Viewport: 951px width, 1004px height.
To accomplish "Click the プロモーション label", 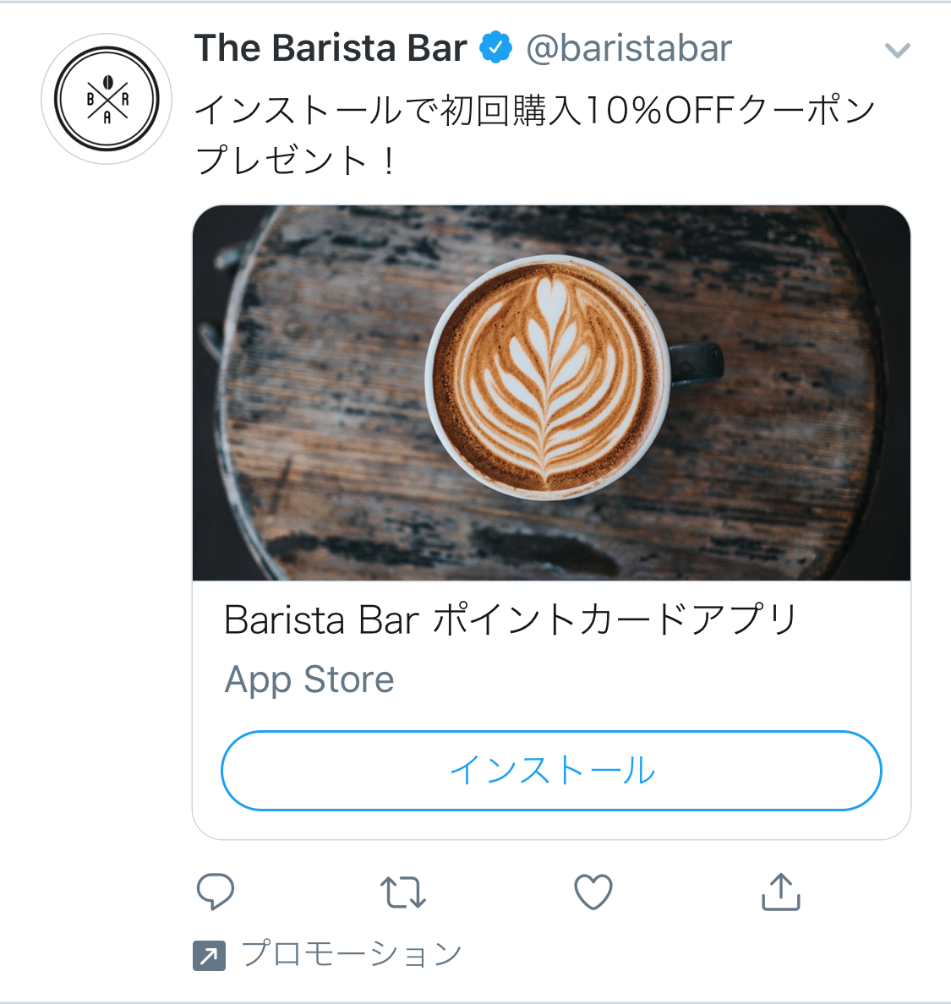I will coord(351,954).
